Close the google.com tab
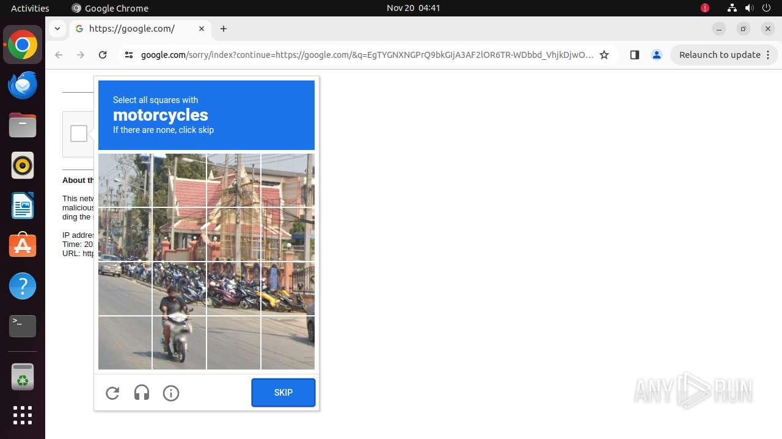 coord(202,29)
